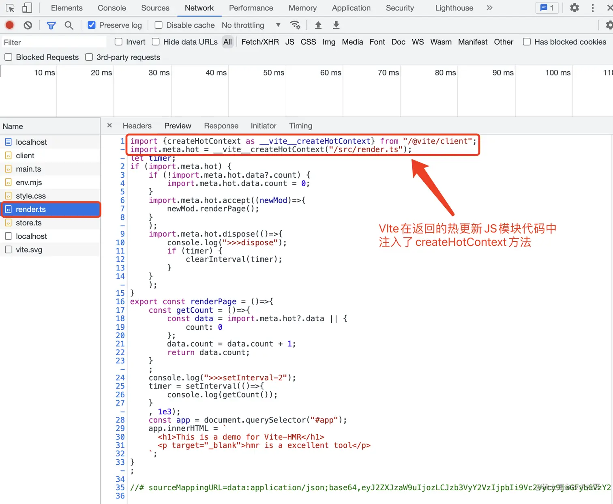
Task: Check Hide data URLs checkbox
Action: click(x=156, y=42)
